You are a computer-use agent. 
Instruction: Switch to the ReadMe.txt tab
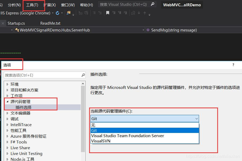pos(50,23)
